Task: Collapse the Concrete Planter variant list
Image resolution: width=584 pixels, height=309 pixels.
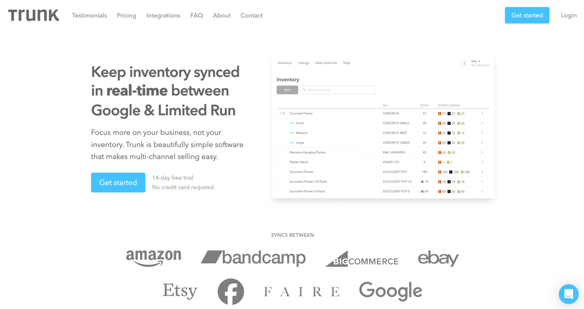Action: (x=281, y=113)
